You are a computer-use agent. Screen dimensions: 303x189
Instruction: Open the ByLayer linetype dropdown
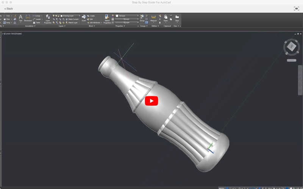pos(138,23)
